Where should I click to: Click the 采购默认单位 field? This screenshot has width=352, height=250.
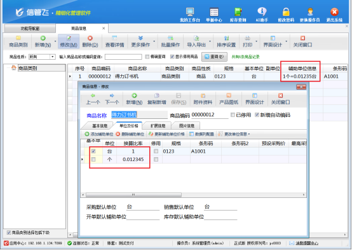pos(143,207)
